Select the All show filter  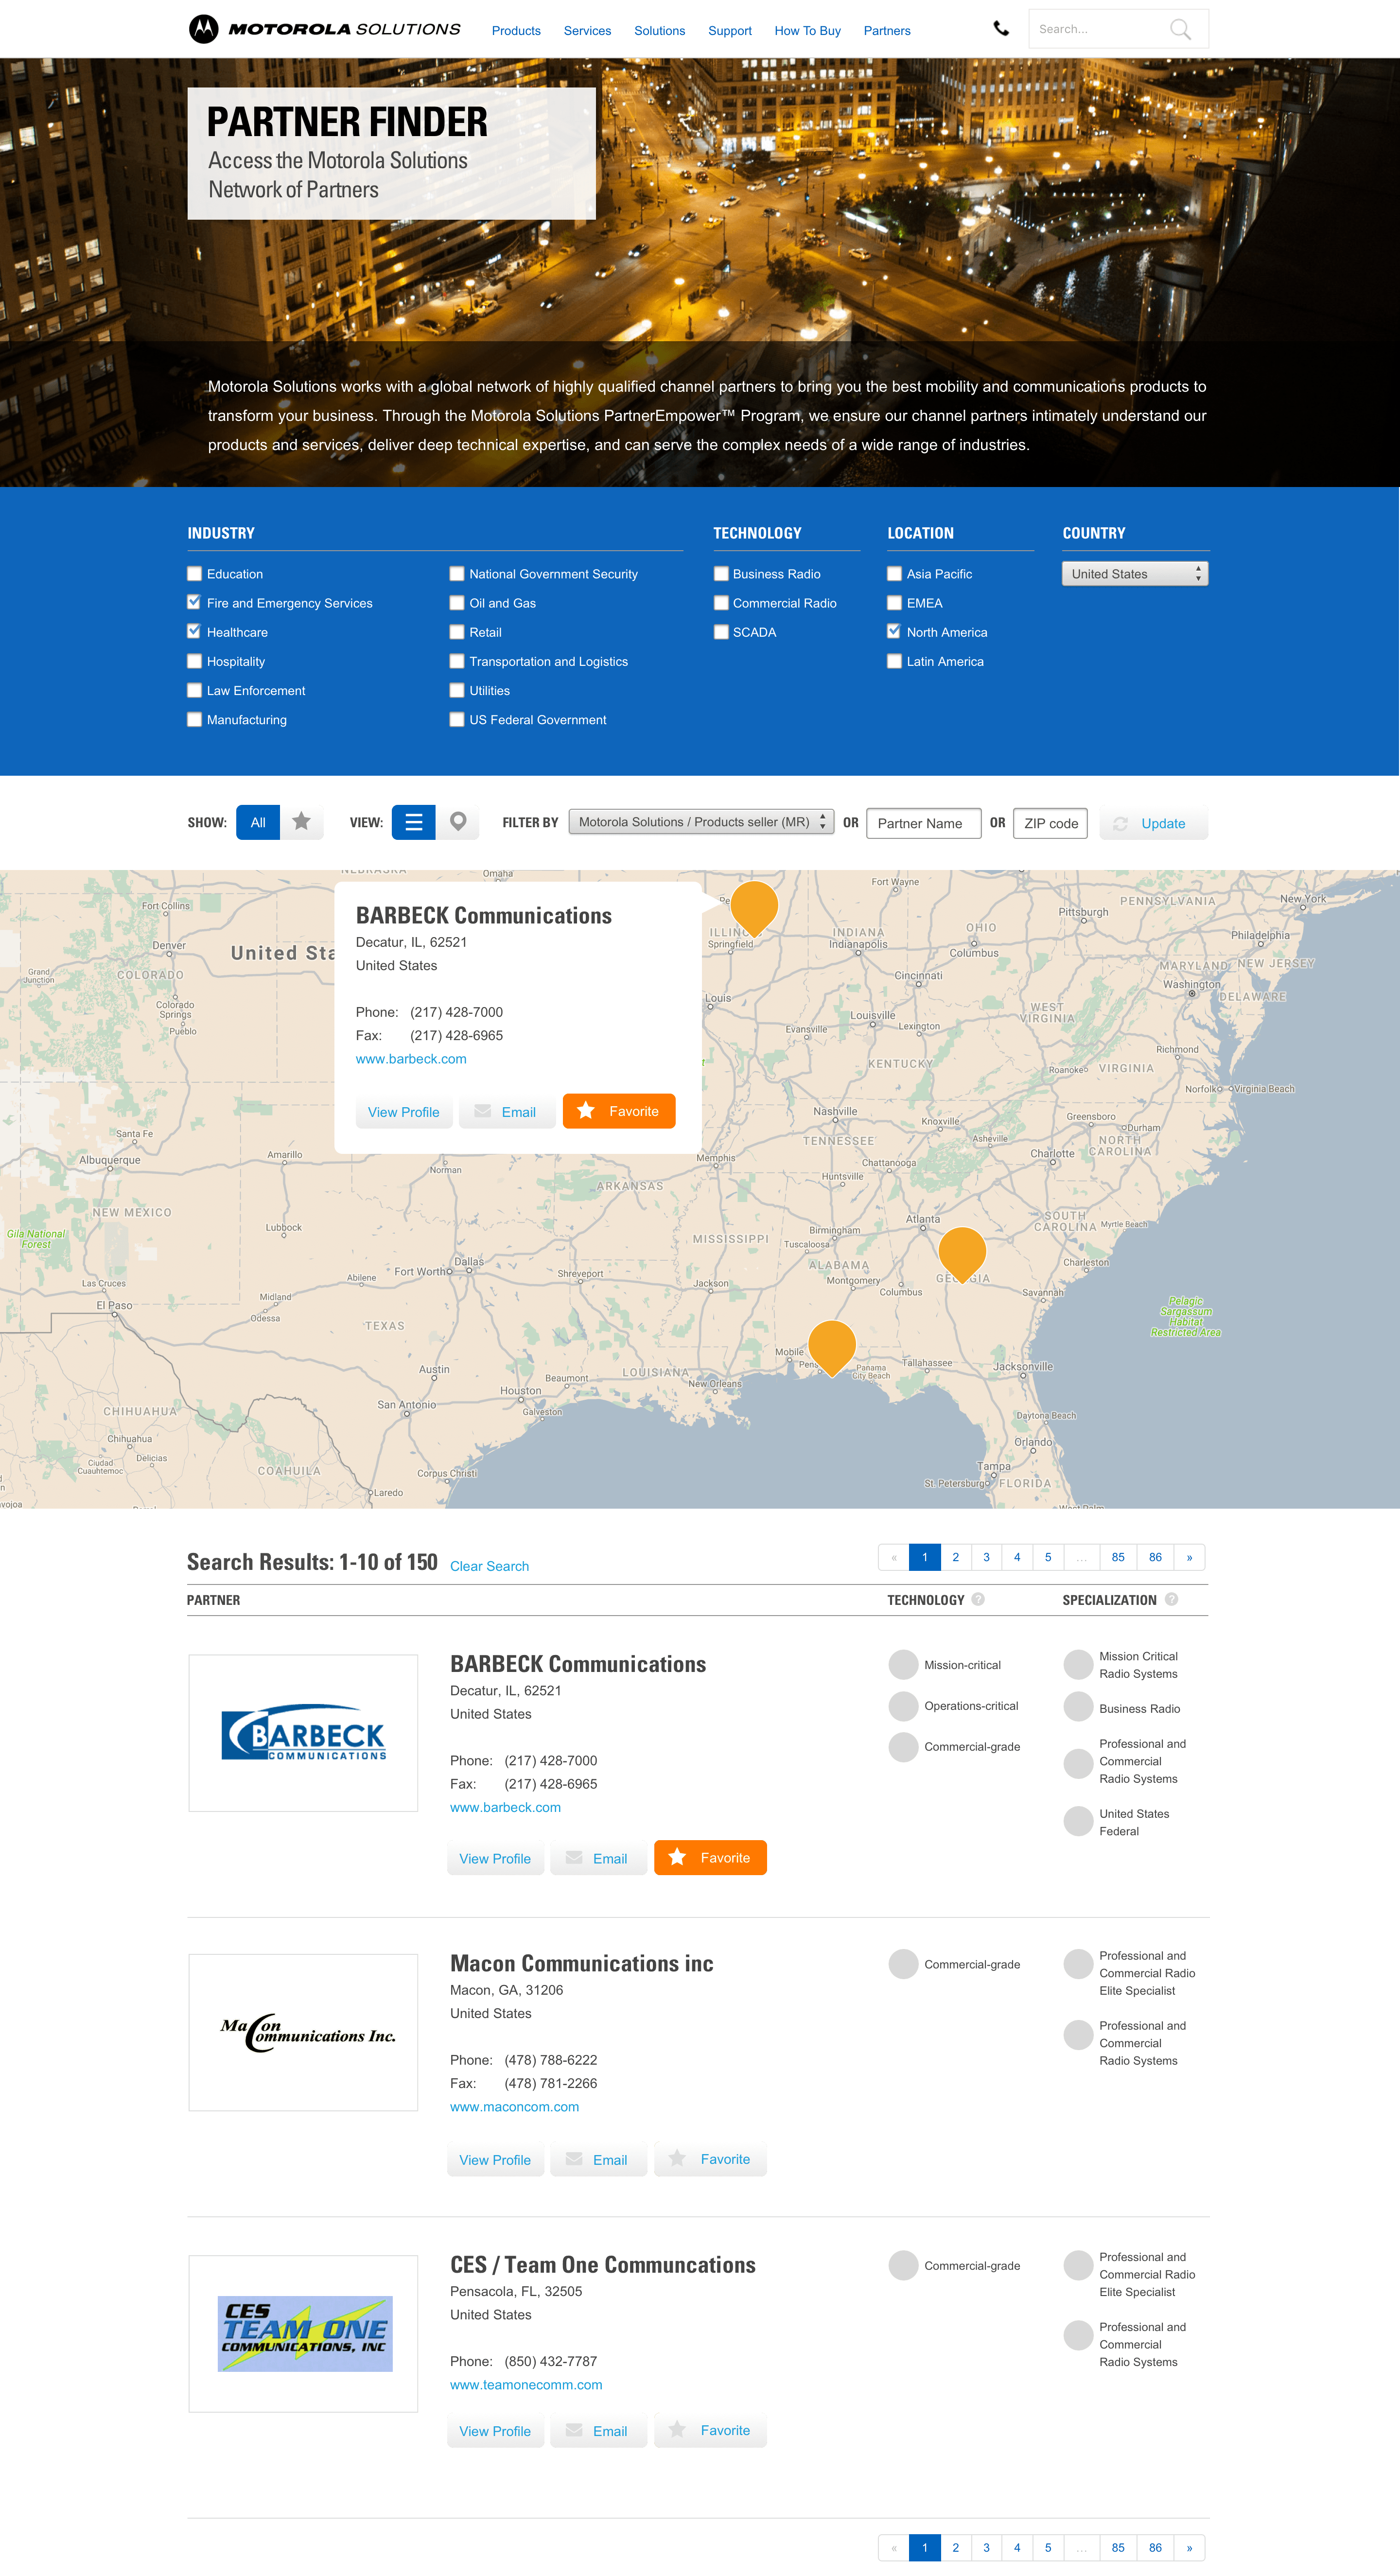point(258,822)
